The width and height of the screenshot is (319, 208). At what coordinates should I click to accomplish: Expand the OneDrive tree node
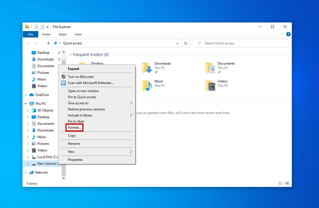pos(26,95)
